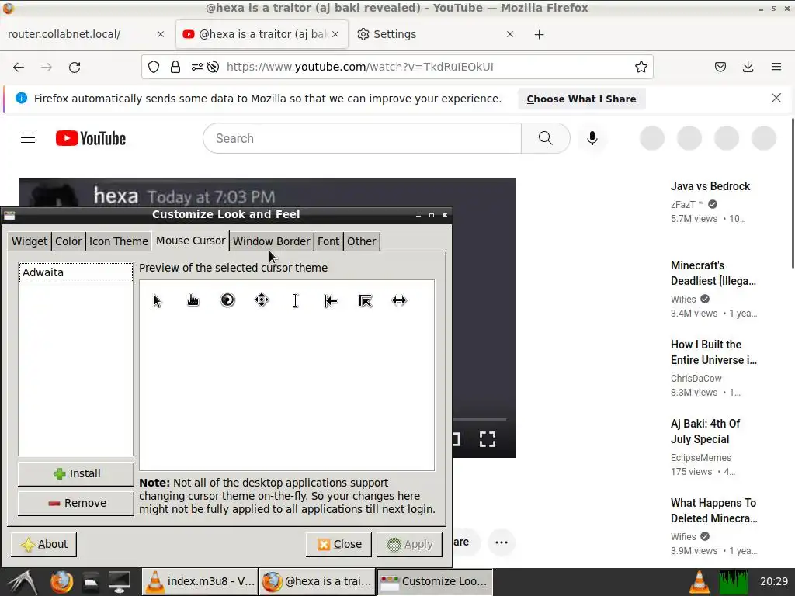Click the VLC cone system tray icon
The width and height of the screenshot is (795, 596).
(700, 582)
